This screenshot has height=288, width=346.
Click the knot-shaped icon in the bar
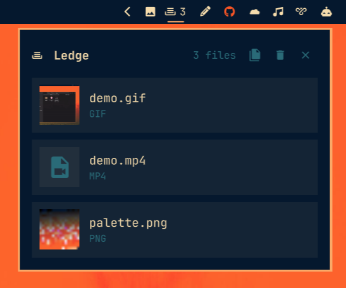(x=301, y=11)
